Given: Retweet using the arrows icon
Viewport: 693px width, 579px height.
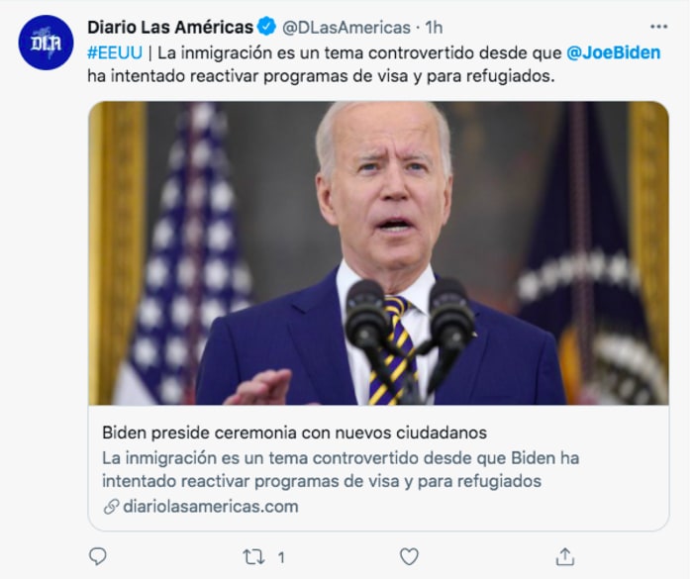Looking at the screenshot, I should pyautogui.click(x=253, y=557).
